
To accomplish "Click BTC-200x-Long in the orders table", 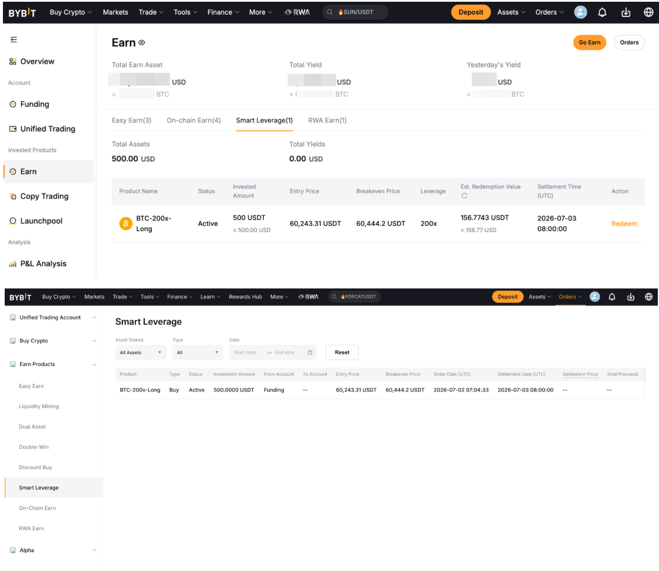I will pyautogui.click(x=140, y=390).
